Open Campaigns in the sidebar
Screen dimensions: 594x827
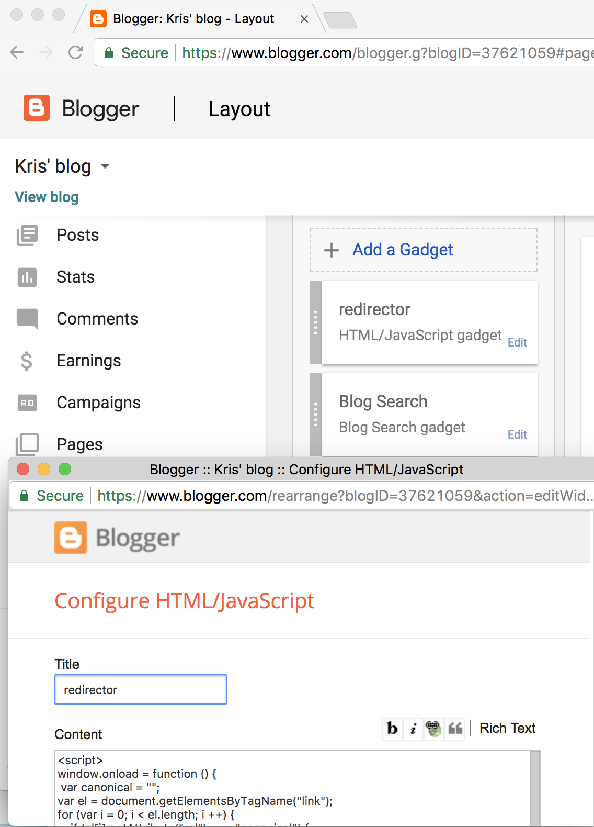click(x=99, y=403)
